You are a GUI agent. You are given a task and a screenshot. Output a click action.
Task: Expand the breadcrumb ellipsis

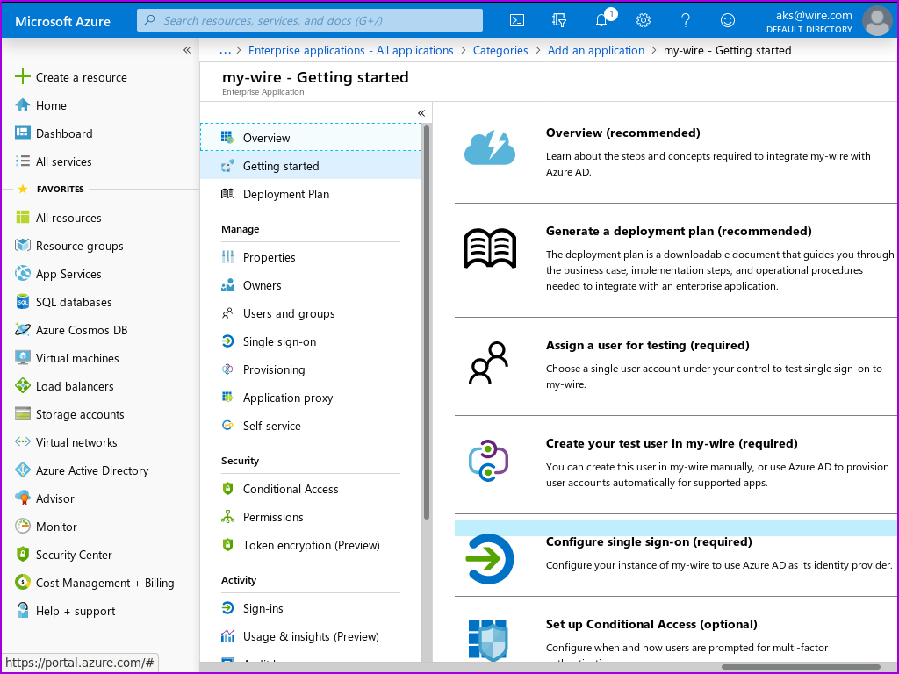226,50
